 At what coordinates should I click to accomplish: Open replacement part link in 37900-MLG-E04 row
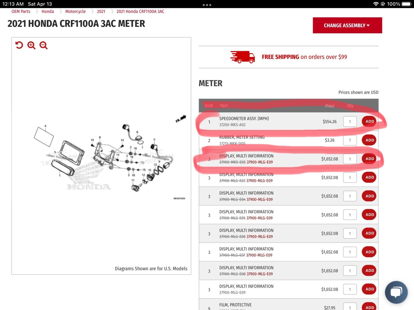(260, 199)
